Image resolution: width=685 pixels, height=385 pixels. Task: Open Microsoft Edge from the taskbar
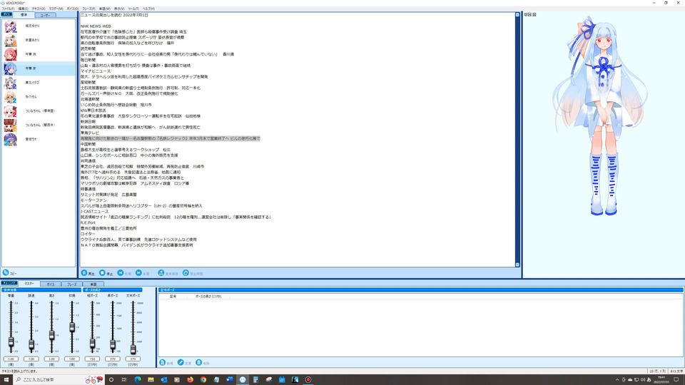coord(138,380)
